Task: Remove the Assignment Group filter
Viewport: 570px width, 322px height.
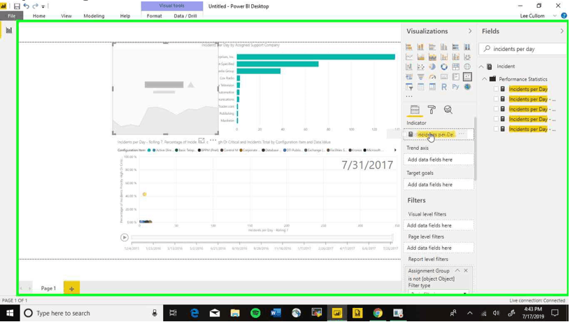Action: pyautogui.click(x=466, y=271)
